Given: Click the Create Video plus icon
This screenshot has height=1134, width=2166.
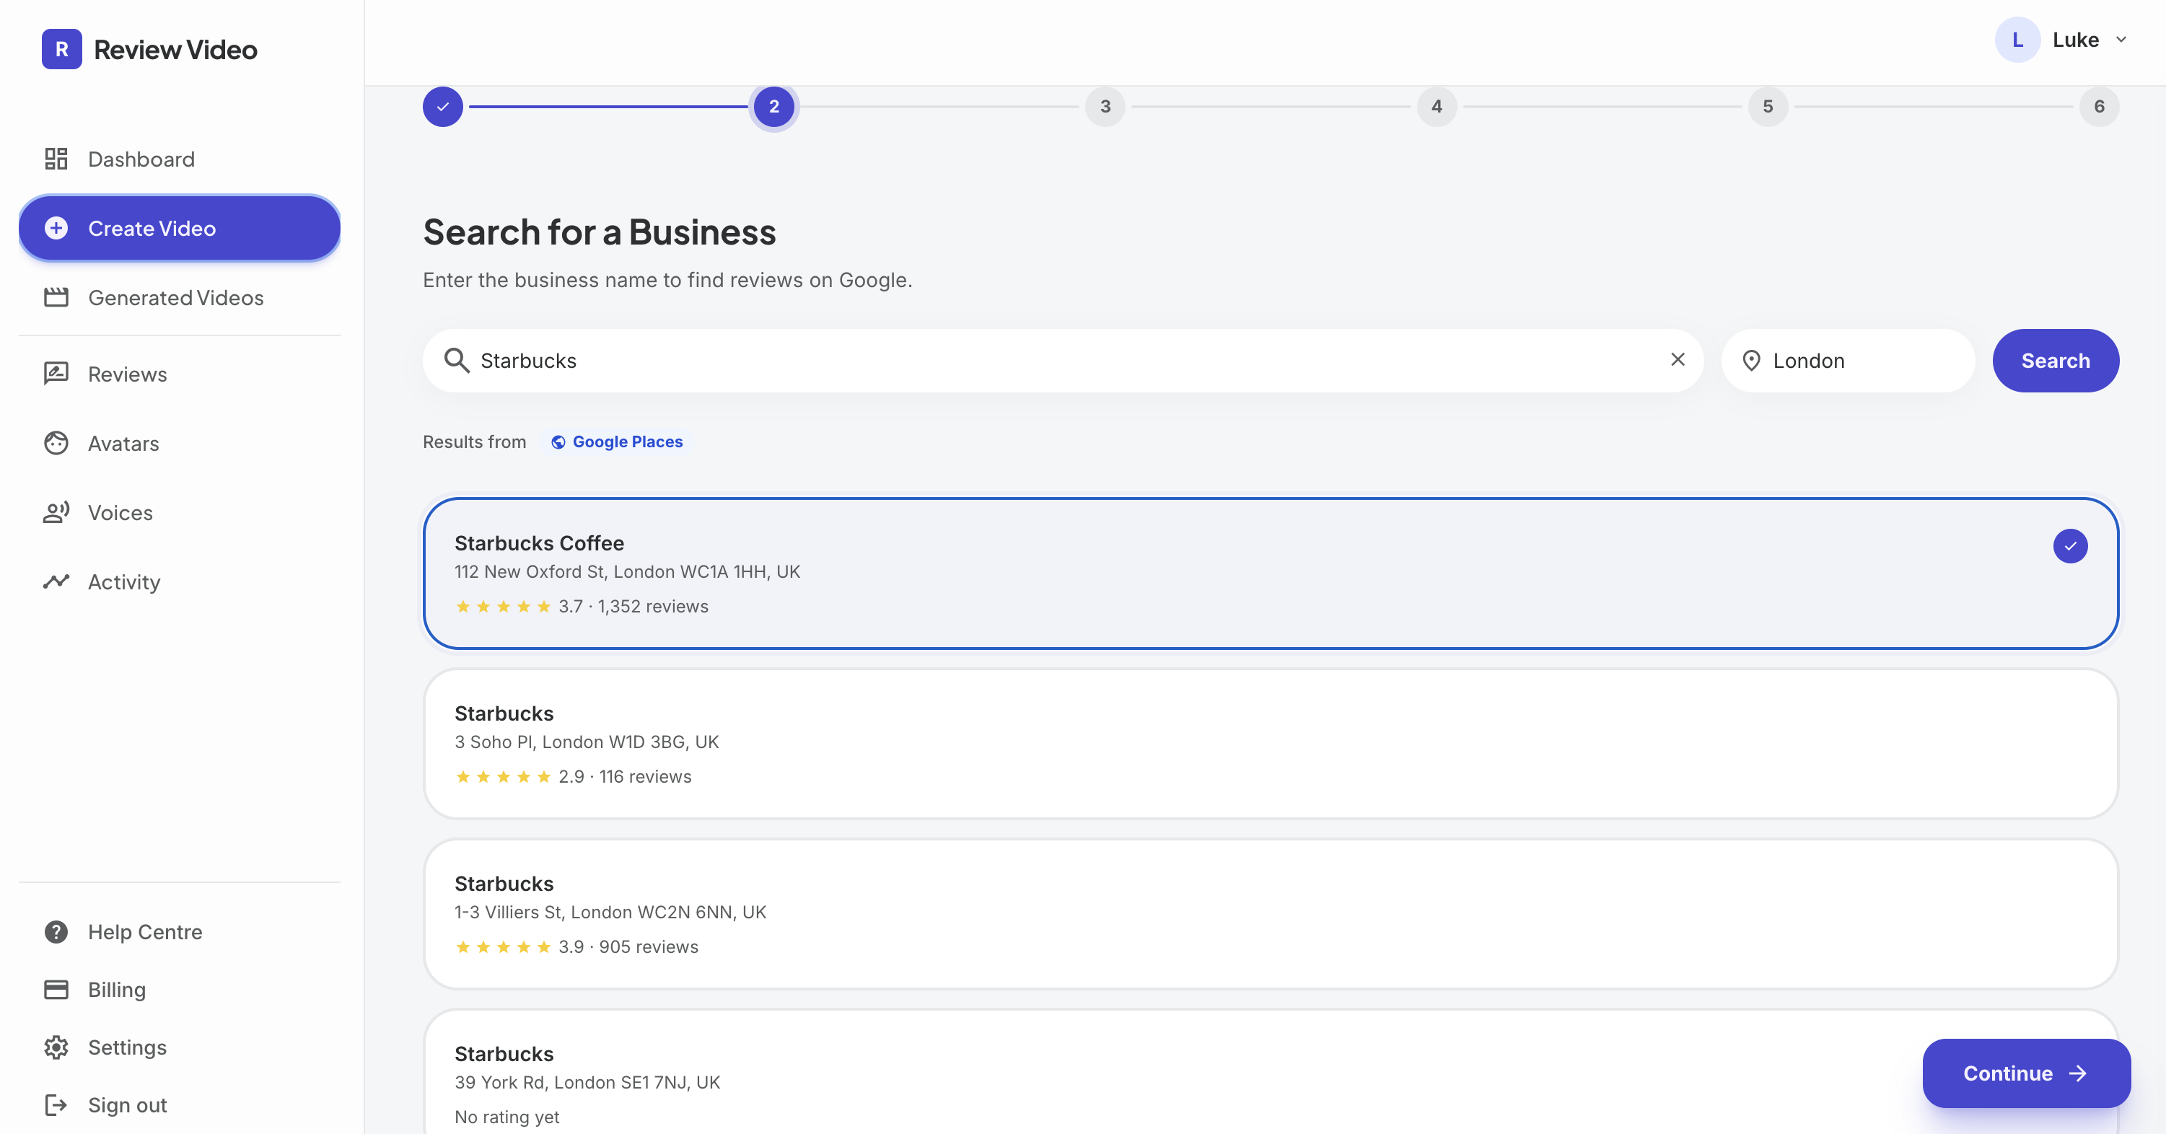Looking at the screenshot, I should pyautogui.click(x=56, y=228).
